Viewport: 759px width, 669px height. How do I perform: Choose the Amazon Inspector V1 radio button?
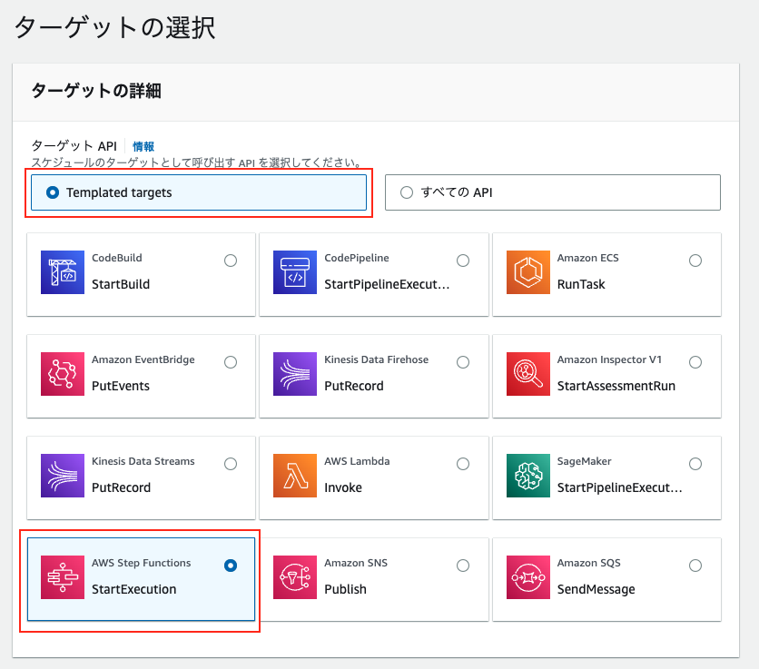pyautogui.click(x=695, y=362)
